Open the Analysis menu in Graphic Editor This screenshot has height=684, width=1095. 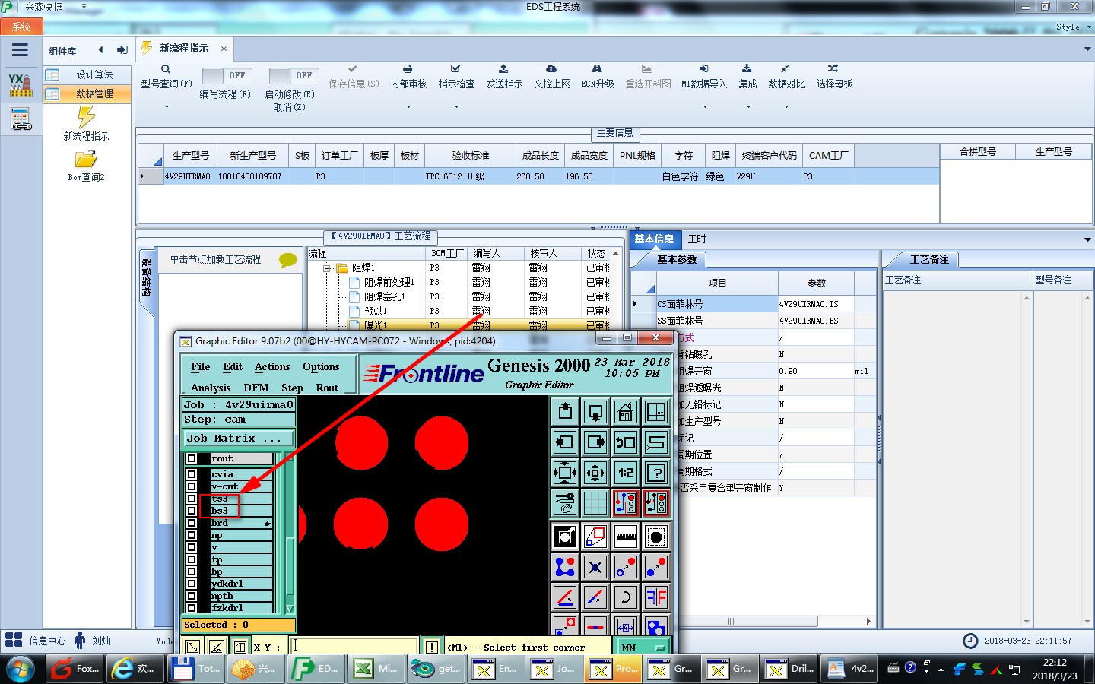click(x=211, y=388)
